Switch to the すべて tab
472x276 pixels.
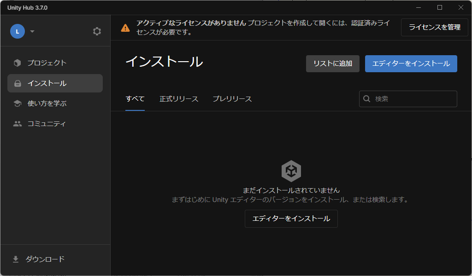coord(135,99)
